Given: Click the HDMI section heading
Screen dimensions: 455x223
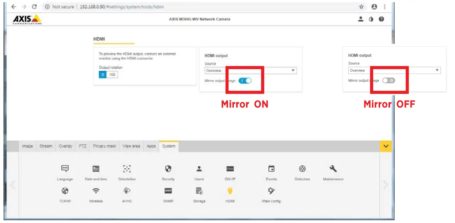Looking at the screenshot, I should [99, 39].
